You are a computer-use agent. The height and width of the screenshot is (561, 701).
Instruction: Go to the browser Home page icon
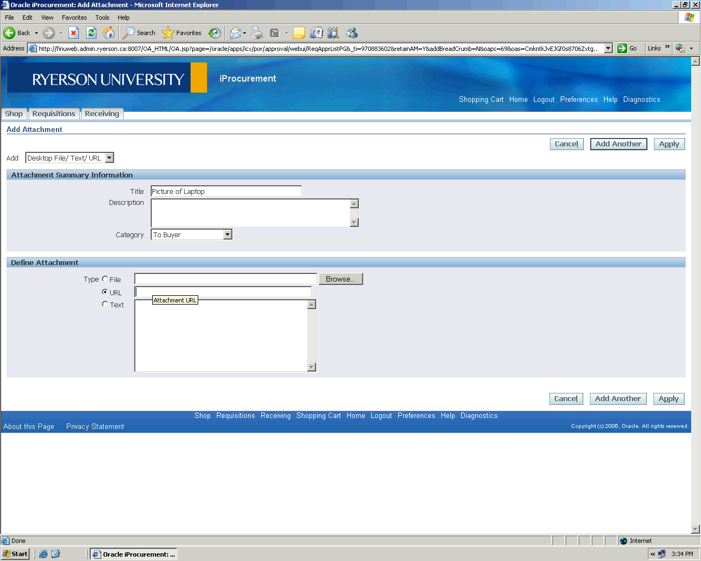109,33
